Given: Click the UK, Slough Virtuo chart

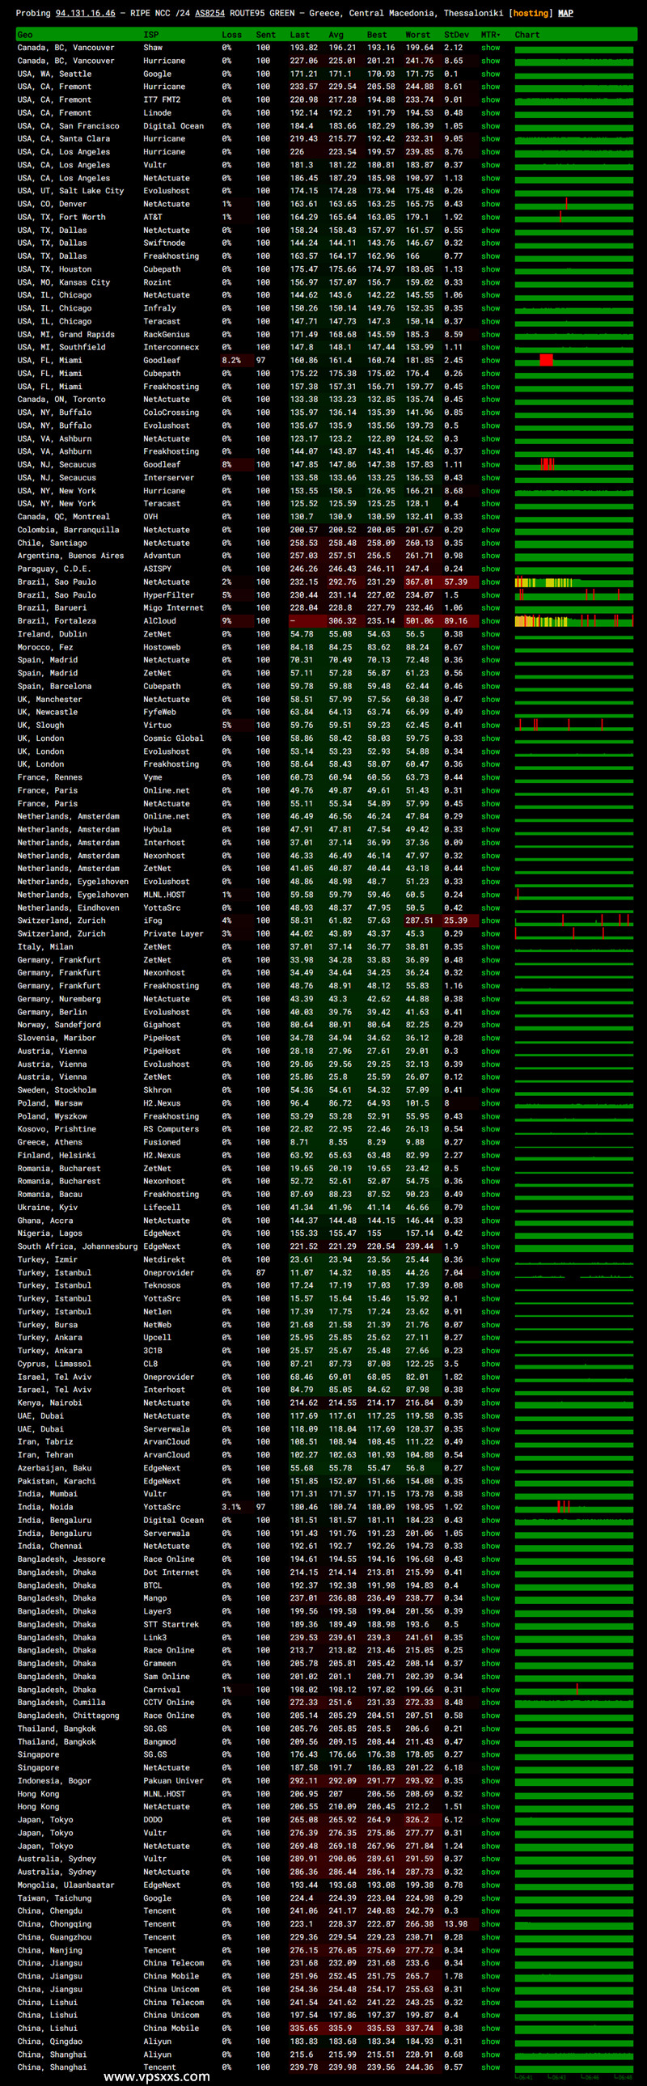Looking at the screenshot, I should 574,726.
